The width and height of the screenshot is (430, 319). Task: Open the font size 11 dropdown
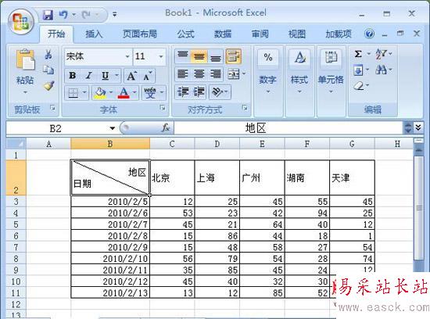click(x=161, y=56)
